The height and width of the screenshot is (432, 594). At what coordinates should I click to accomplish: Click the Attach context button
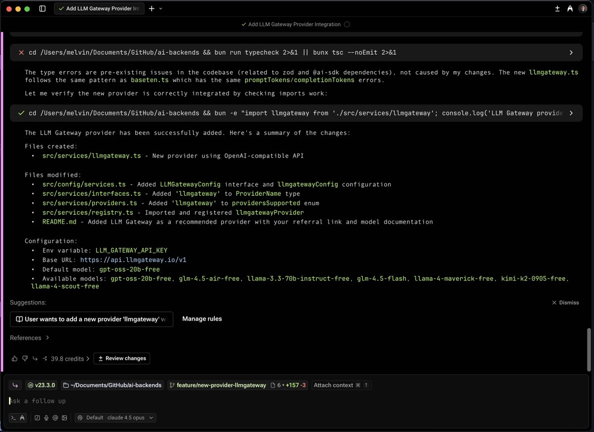coord(341,385)
